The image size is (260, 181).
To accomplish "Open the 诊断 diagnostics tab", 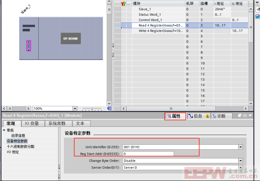I will click(x=221, y=116).
